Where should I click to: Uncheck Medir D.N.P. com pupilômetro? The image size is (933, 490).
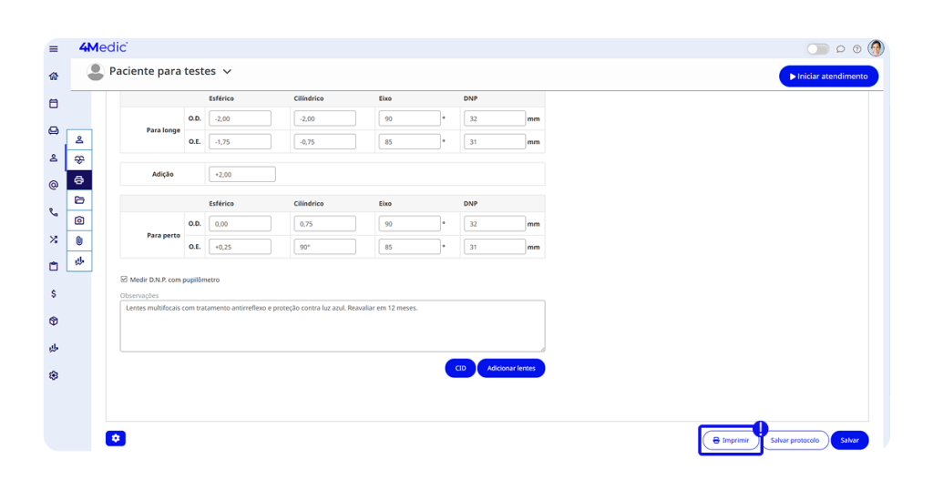[124, 280]
